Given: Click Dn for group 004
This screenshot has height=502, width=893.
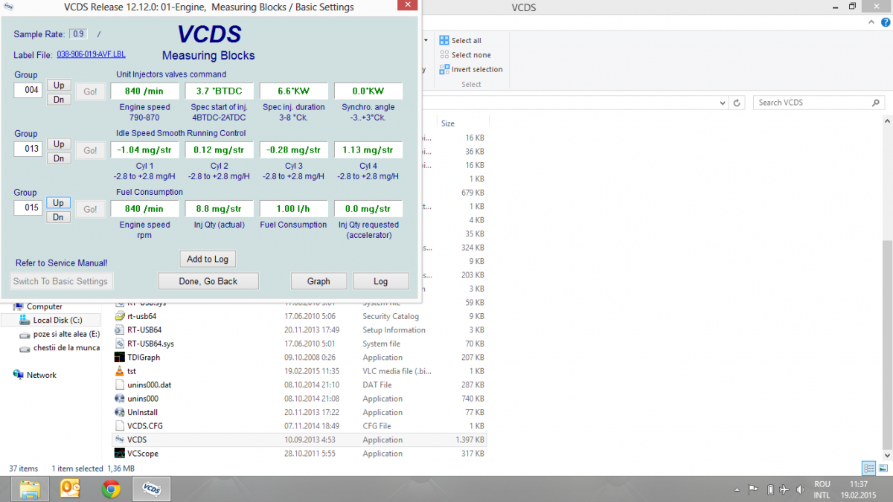Looking at the screenshot, I should tap(59, 99).
